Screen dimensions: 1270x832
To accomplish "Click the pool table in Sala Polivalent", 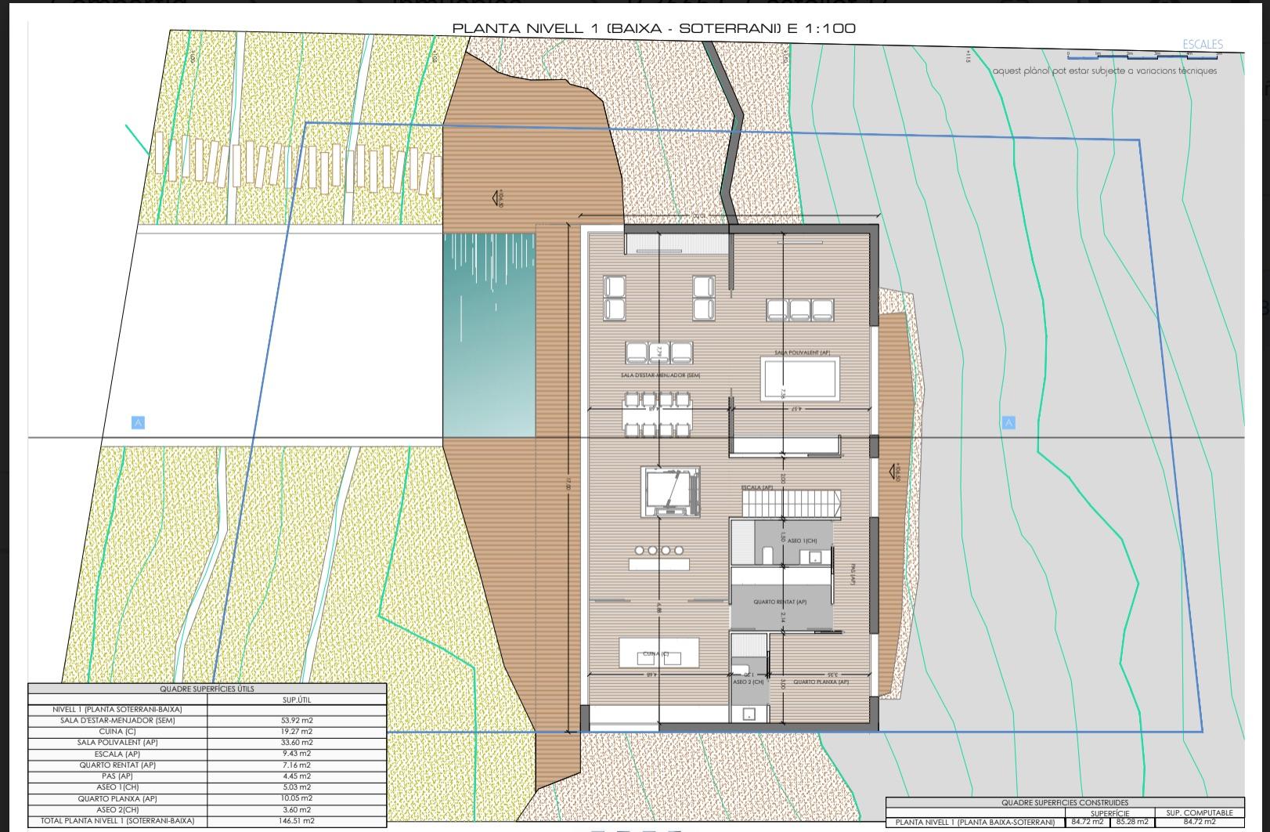I will click(799, 378).
